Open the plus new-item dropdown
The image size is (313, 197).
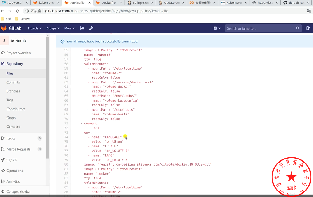(x=217, y=28)
